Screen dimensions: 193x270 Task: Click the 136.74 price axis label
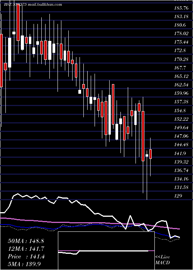click(181, 170)
